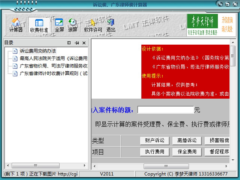Image resolution: width=240 pixels, height=180 pixels.
Task: Switch to 全屏 fullscreen mode
Action: tap(59, 25)
